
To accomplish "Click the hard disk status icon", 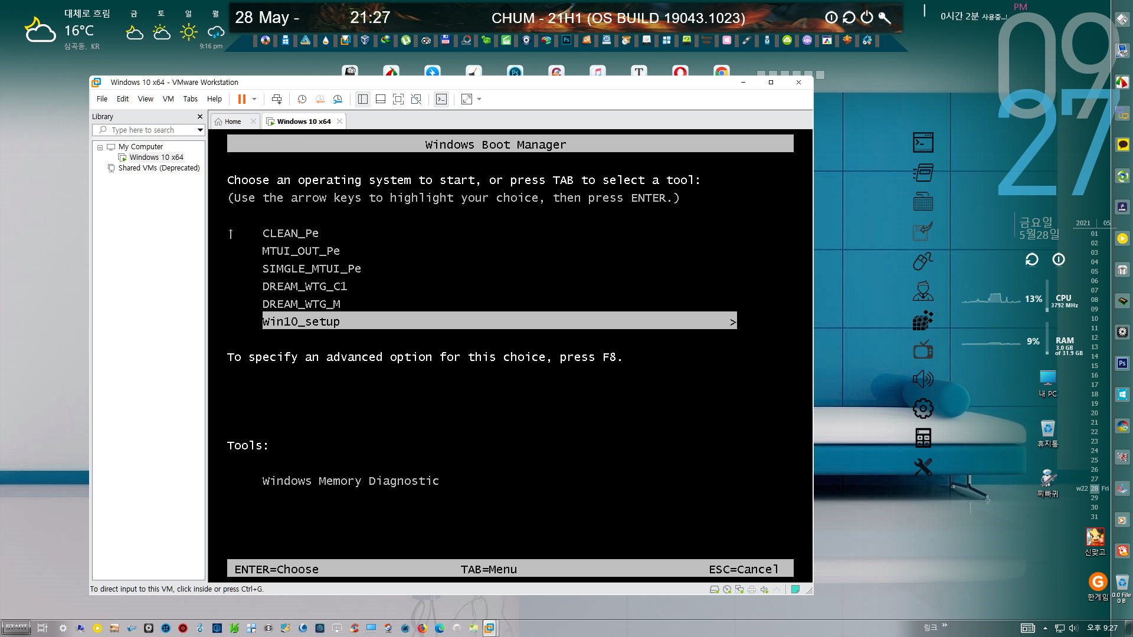I will coord(714,589).
